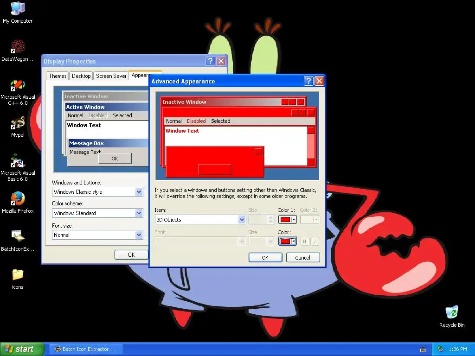The image size is (475, 356).
Task: Click Window Text in red preview
Action: (x=182, y=131)
